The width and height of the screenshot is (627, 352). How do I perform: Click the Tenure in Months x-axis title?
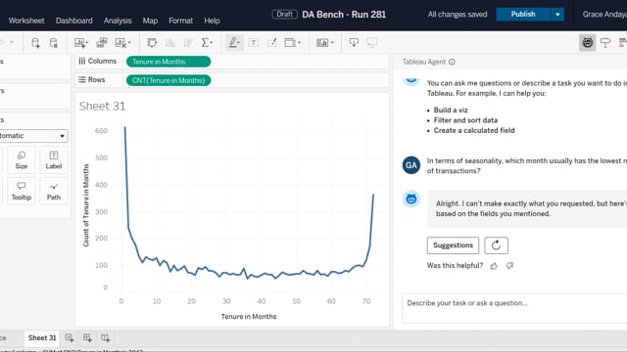pos(249,317)
